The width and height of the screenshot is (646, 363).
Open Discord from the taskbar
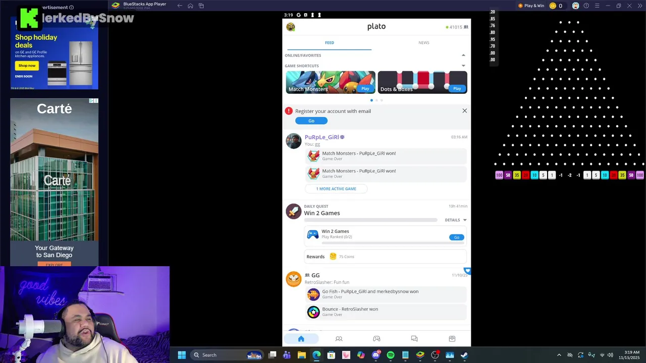pyautogui.click(x=376, y=355)
